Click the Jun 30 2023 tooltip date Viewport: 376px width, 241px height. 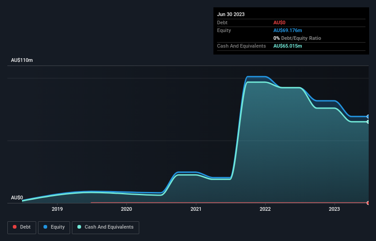click(231, 14)
